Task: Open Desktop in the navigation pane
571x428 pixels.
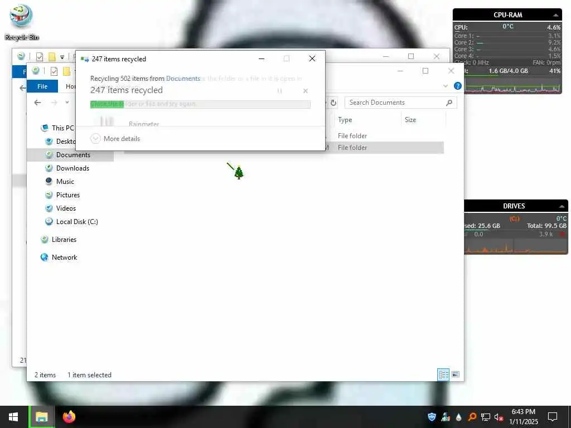Action: point(60,141)
